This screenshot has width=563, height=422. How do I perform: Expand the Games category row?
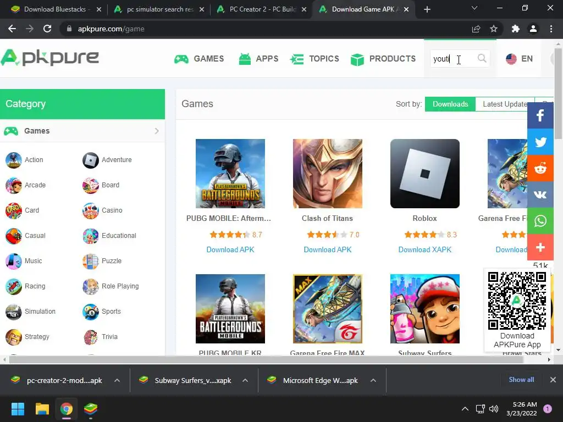82,131
